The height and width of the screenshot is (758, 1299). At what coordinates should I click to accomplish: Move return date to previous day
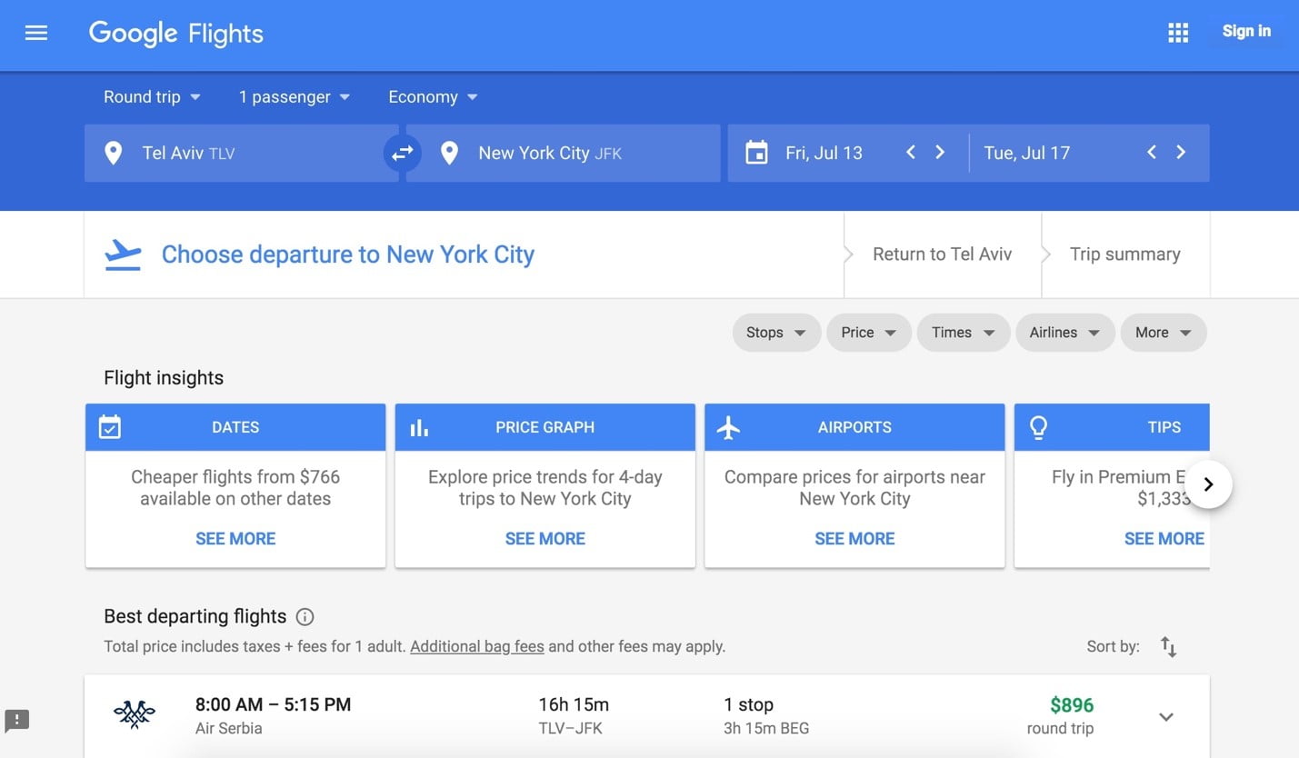click(x=1151, y=153)
